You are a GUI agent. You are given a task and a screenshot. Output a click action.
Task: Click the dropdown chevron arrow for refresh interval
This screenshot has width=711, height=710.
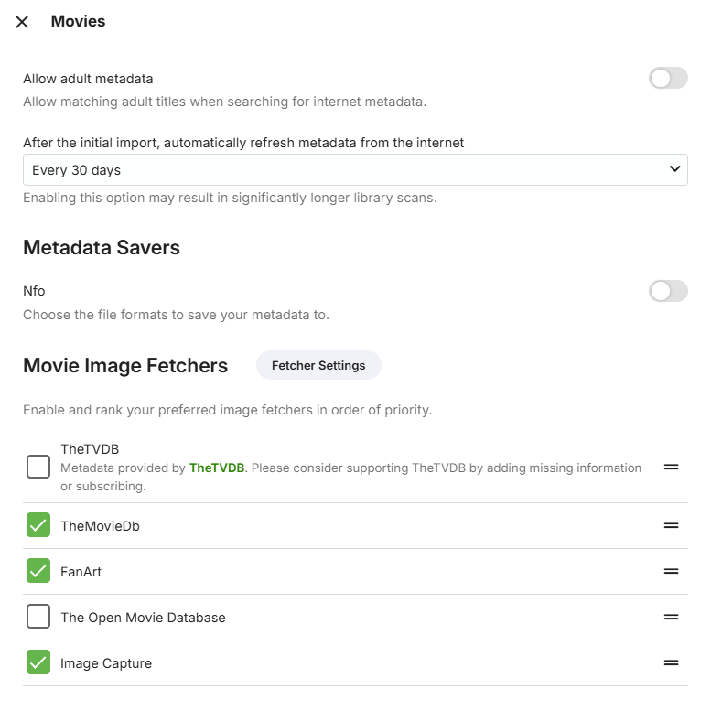675,169
